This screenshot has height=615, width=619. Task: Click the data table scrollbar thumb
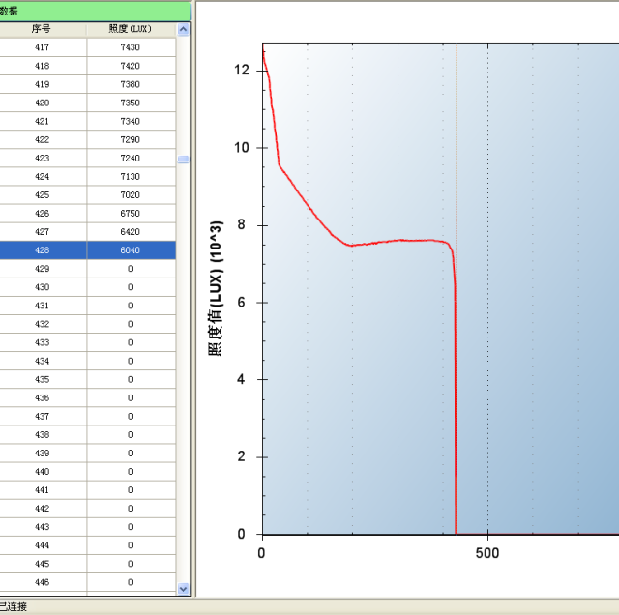pos(184,160)
